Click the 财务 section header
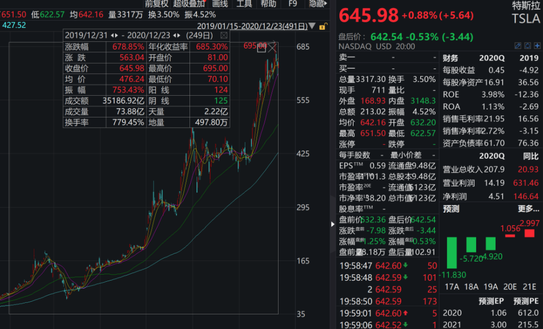 [451, 58]
